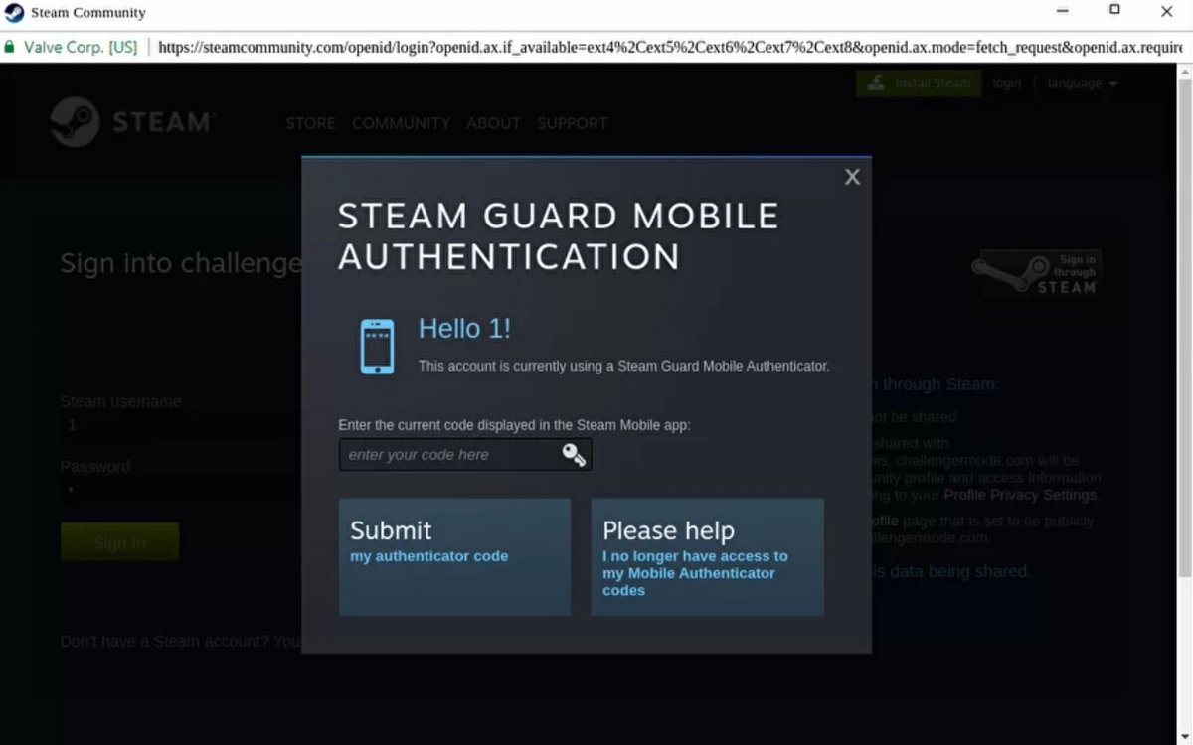Click the key icon in code field
The width and height of the screenshot is (1193, 745).
(x=574, y=455)
